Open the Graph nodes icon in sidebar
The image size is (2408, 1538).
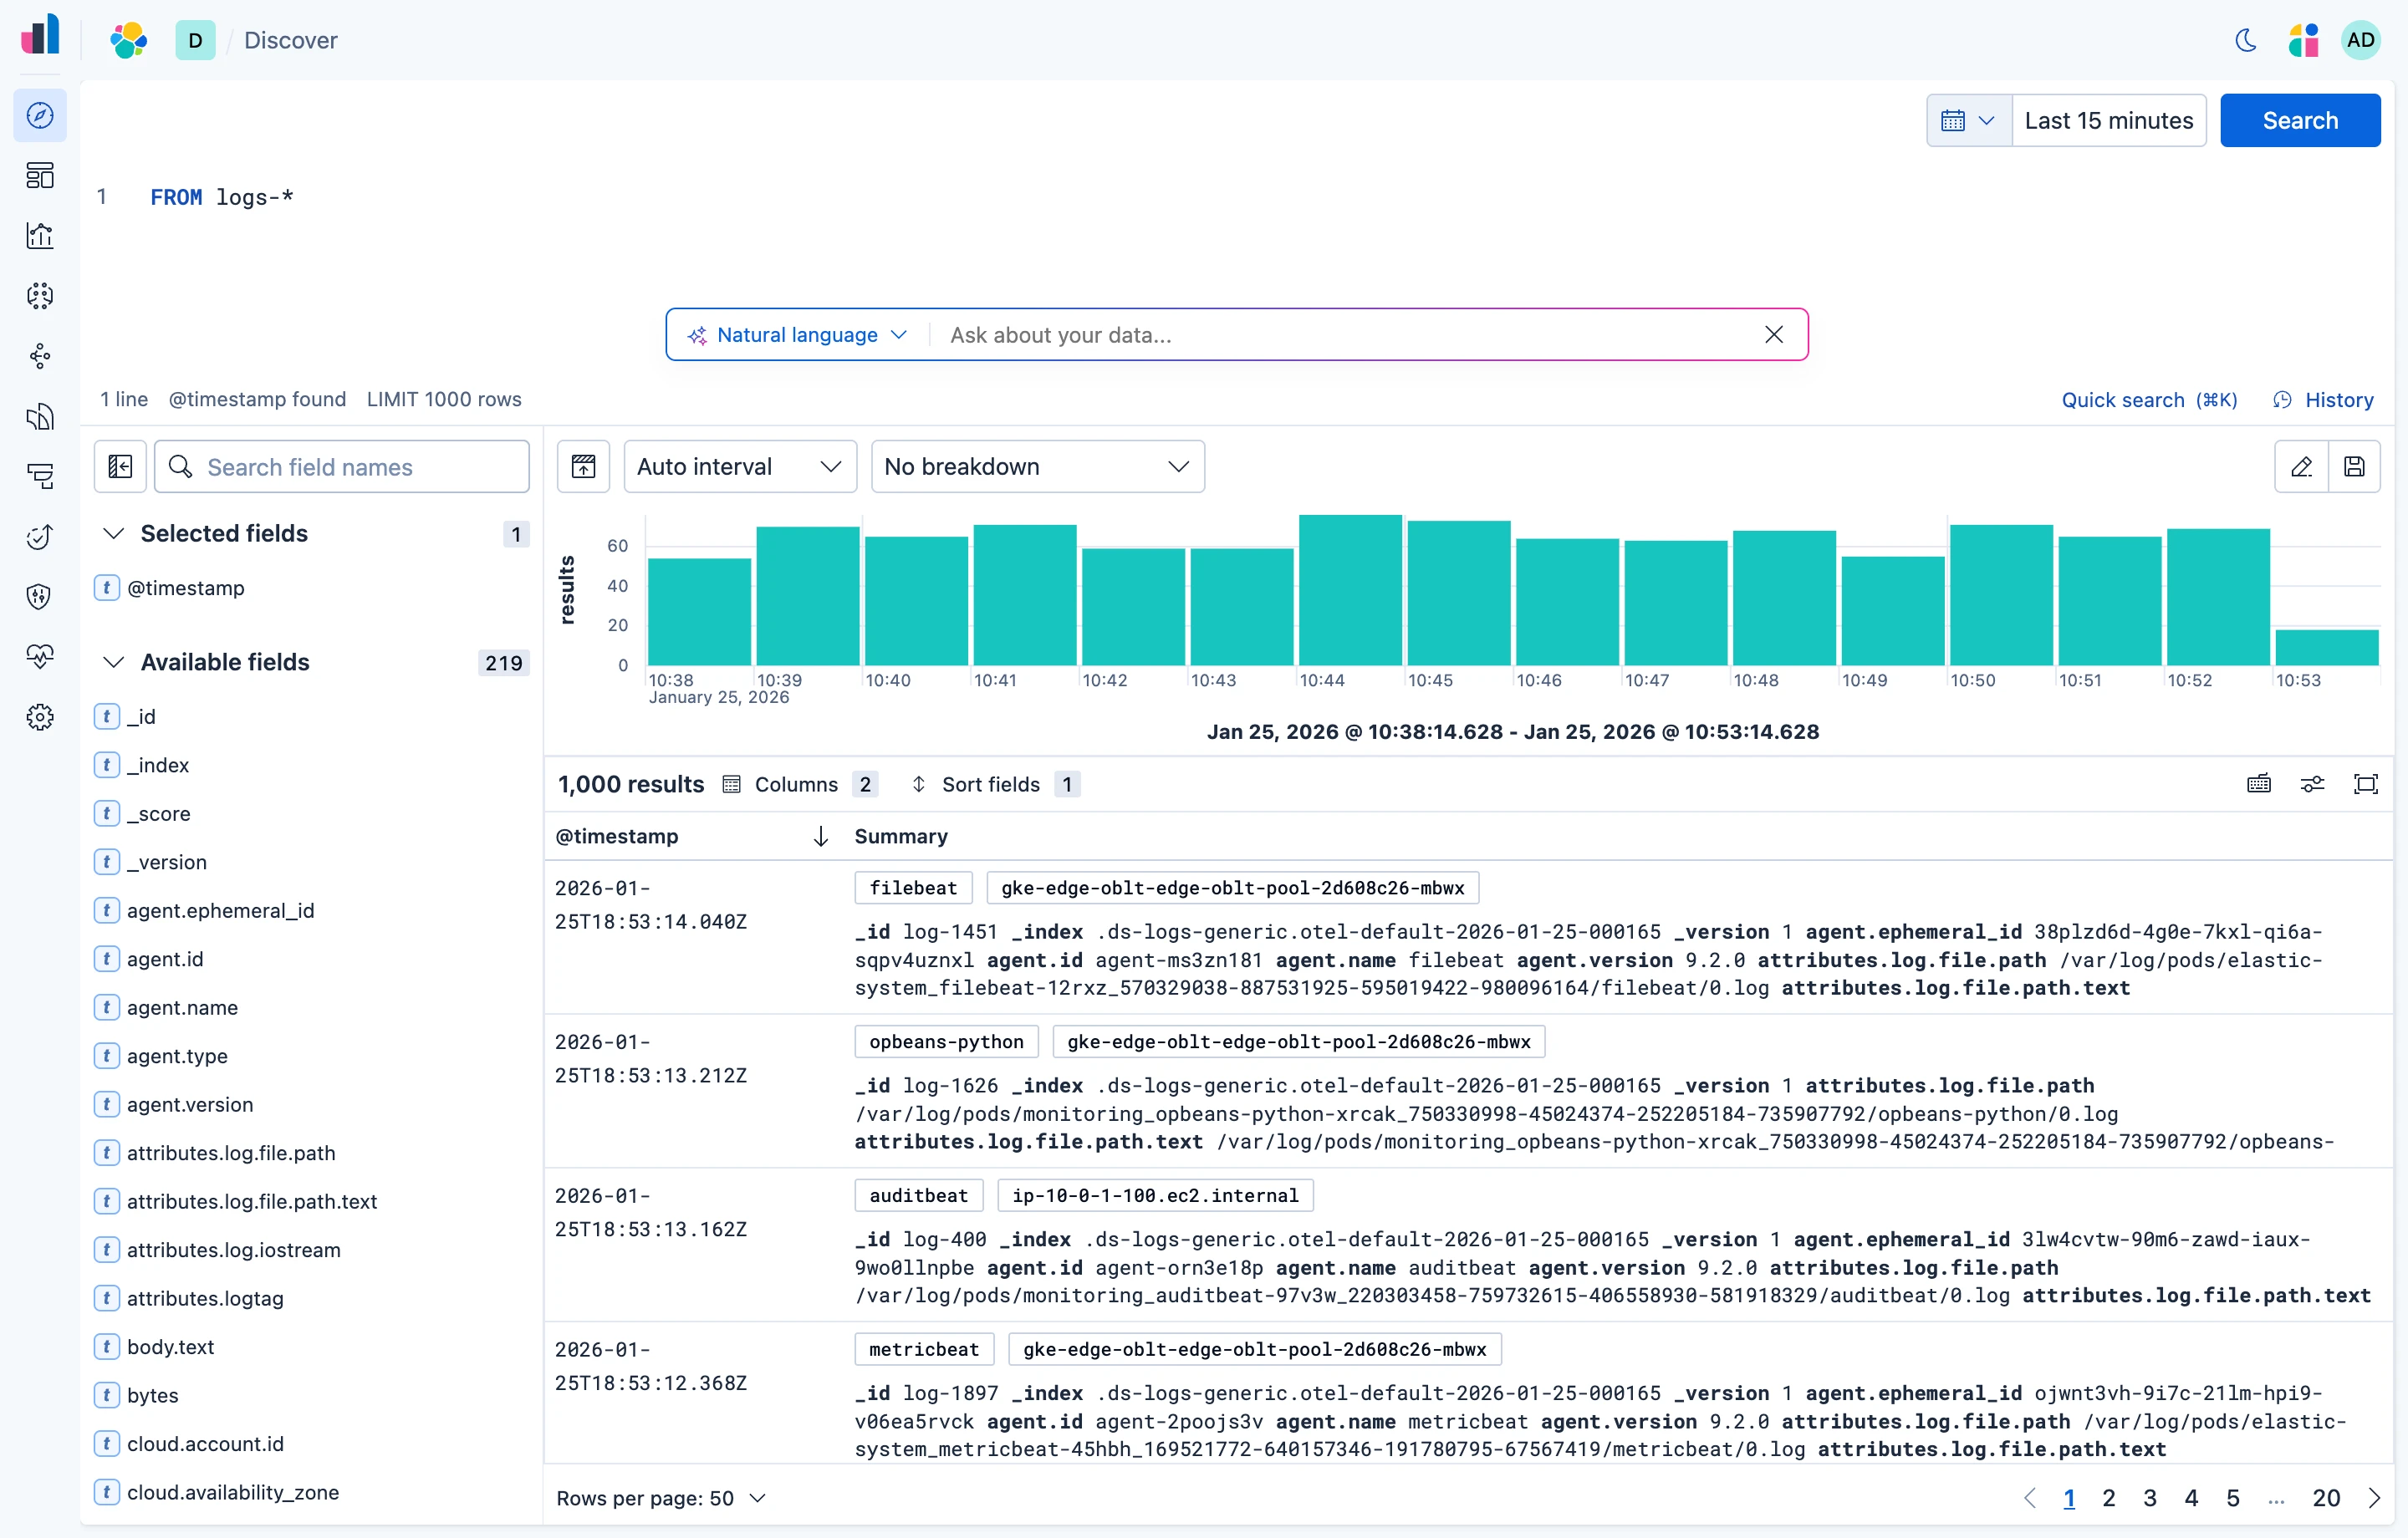(40, 356)
